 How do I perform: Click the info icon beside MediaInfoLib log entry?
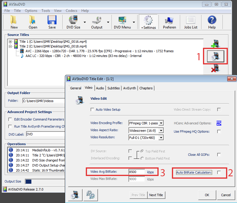click(11, 150)
